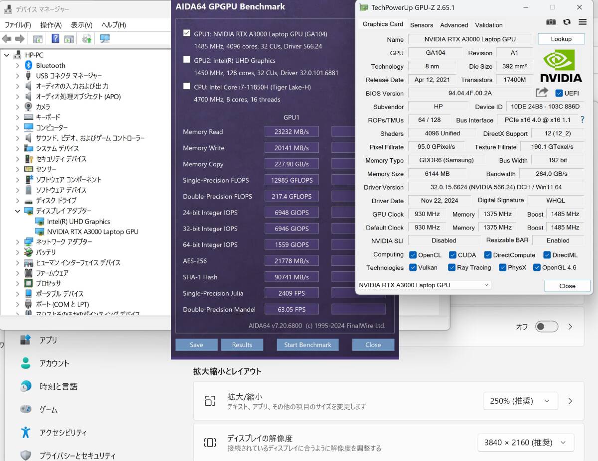Click the Bus Interface question mark icon
This screenshot has height=461, width=598.
(x=582, y=119)
